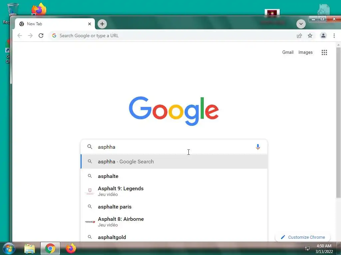Maximize the Chrome window
341x255 pixels.
coord(322,19)
